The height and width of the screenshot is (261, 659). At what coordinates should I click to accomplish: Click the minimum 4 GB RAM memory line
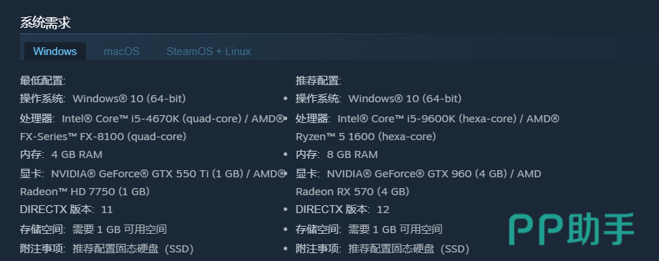pyautogui.click(x=61, y=154)
